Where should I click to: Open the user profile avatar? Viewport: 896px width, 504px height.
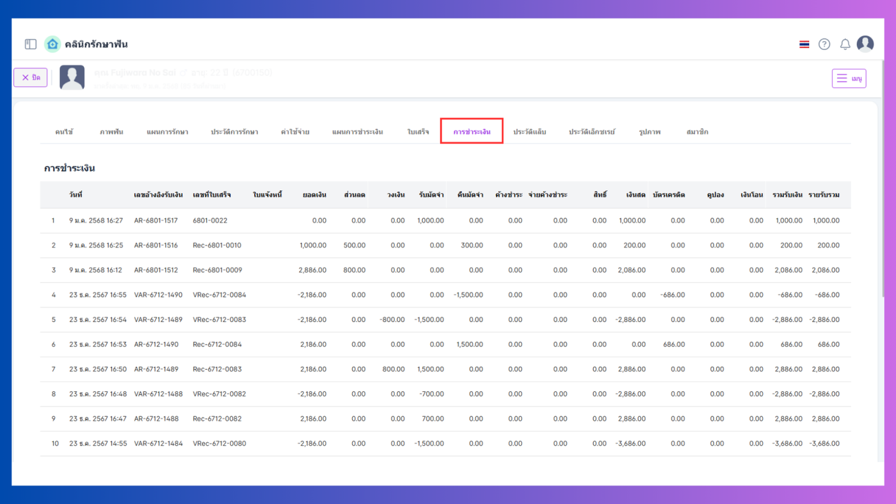[x=865, y=44]
